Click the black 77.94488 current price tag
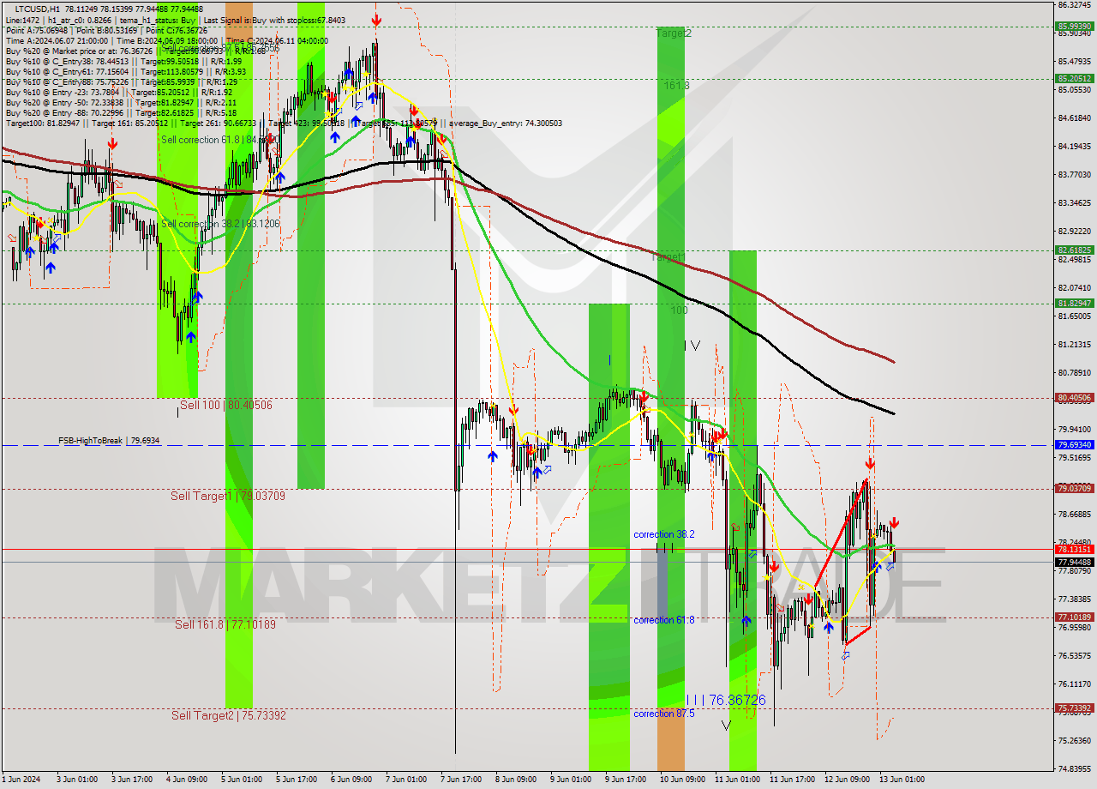Image resolution: width=1097 pixels, height=789 pixels. pyautogui.click(x=1074, y=562)
